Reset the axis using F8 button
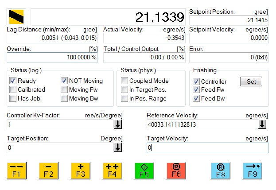The image size is (276, 190). [221, 171]
